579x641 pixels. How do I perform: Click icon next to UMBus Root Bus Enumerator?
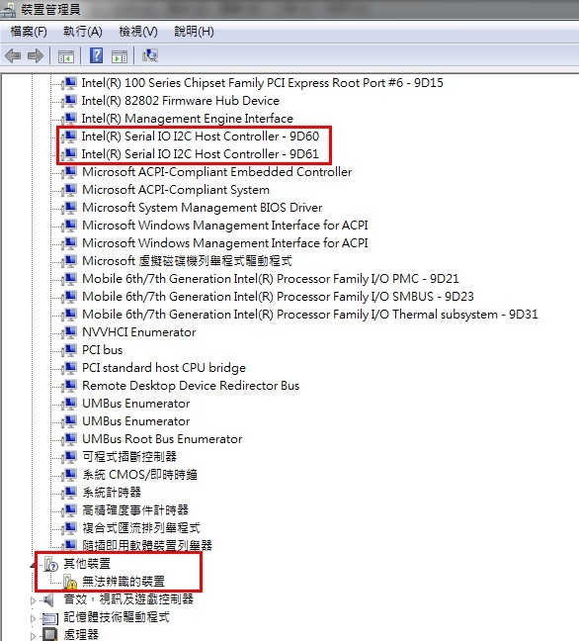[x=70, y=439]
